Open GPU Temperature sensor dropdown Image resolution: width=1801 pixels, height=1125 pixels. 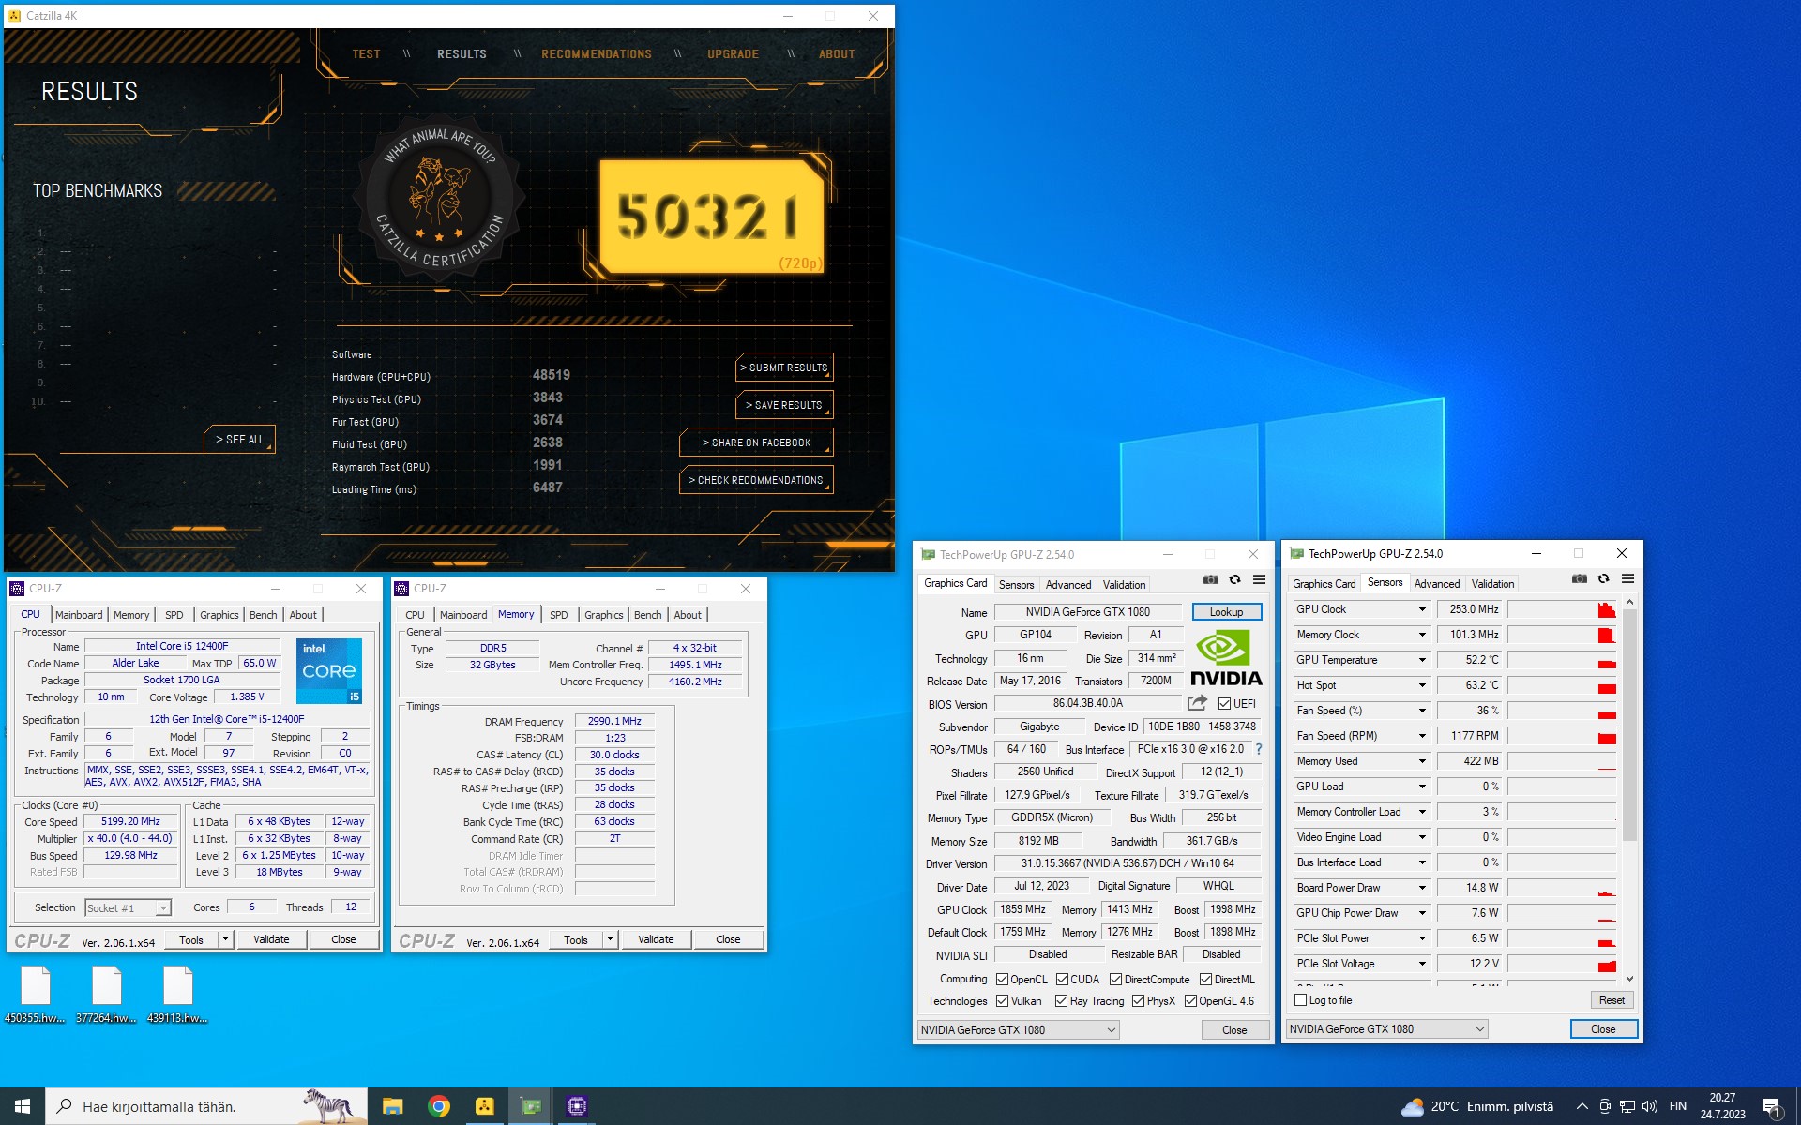click(1422, 660)
